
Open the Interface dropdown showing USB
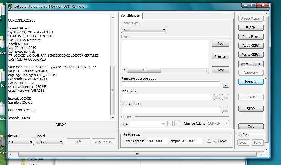21,142
